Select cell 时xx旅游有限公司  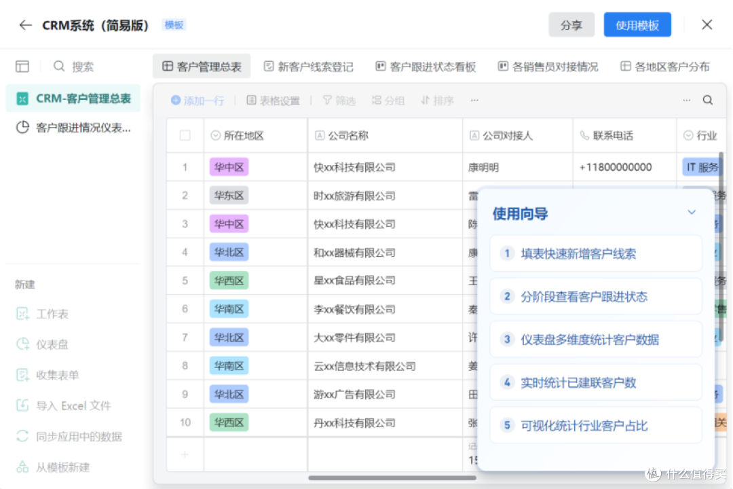coord(386,196)
